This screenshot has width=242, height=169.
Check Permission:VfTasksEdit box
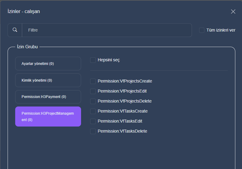click(x=93, y=121)
